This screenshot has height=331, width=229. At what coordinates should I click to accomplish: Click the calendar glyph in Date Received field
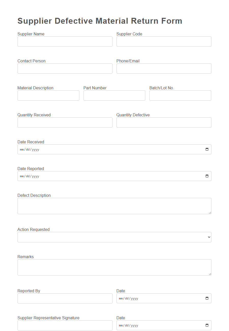206,149
